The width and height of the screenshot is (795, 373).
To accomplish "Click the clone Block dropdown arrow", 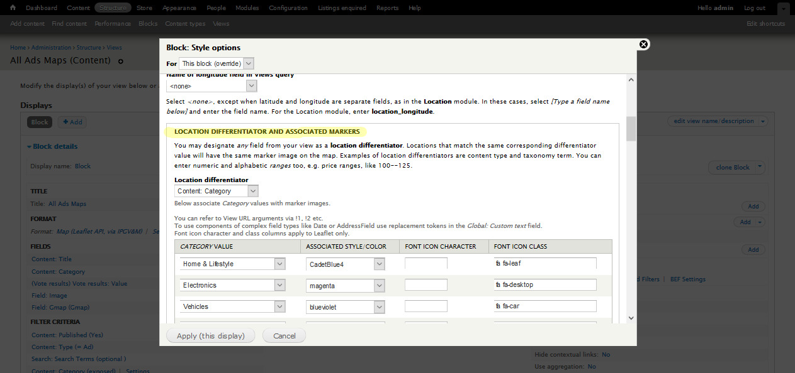I will (760, 168).
